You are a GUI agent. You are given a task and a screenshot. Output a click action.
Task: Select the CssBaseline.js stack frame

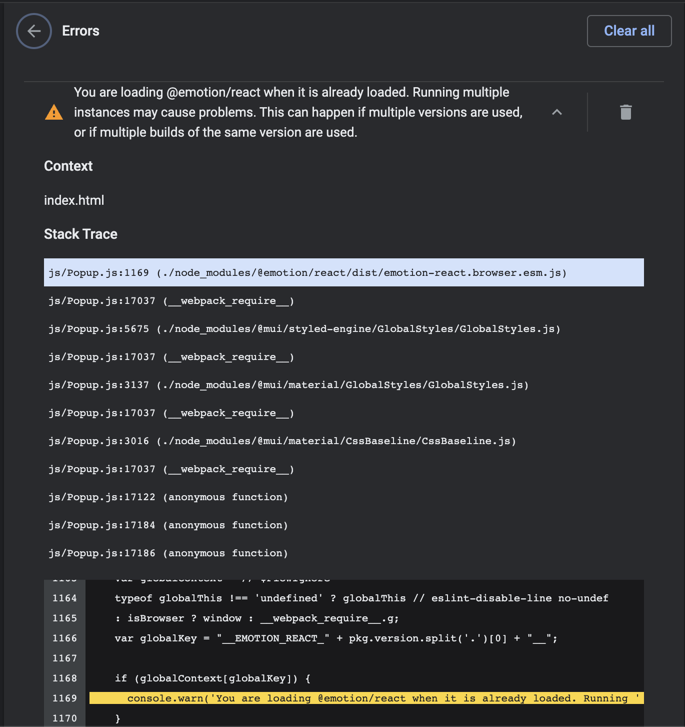click(x=344, y=441)
